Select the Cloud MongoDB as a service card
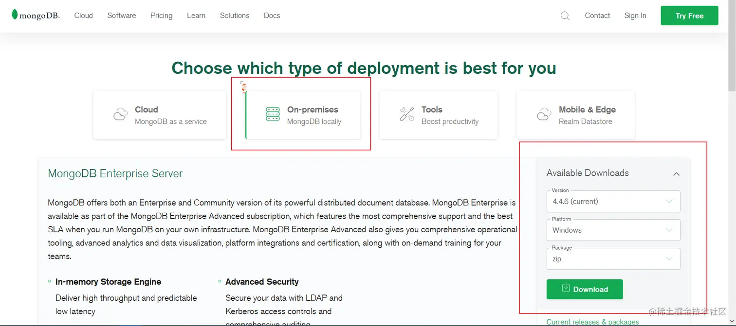 [160, 115]
